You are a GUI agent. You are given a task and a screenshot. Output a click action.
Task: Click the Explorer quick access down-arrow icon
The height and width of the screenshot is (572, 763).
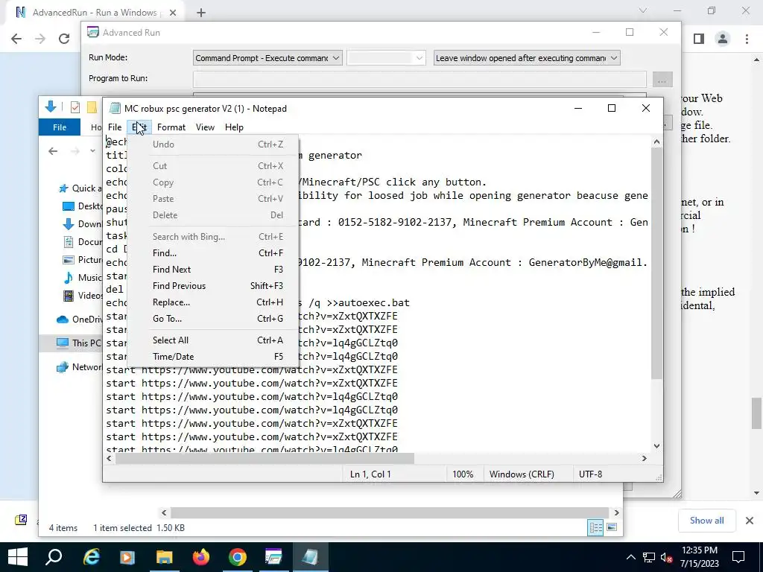pyautogui.click(x=50, y=107)
